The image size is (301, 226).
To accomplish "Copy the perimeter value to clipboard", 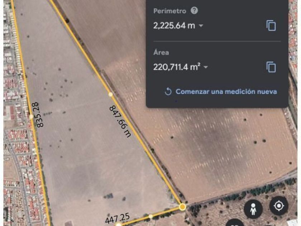I will (271, 25).
